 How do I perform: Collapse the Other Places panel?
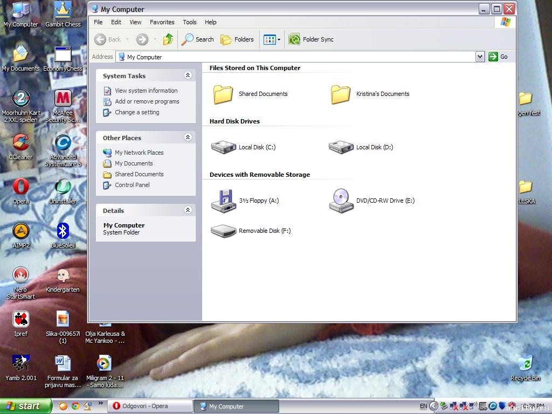point(188,137)
